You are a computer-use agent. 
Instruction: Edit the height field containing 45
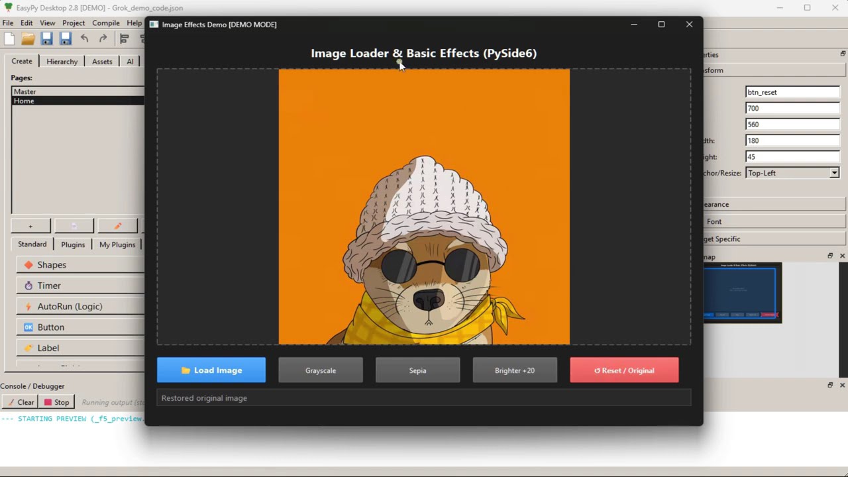point(793,156)
